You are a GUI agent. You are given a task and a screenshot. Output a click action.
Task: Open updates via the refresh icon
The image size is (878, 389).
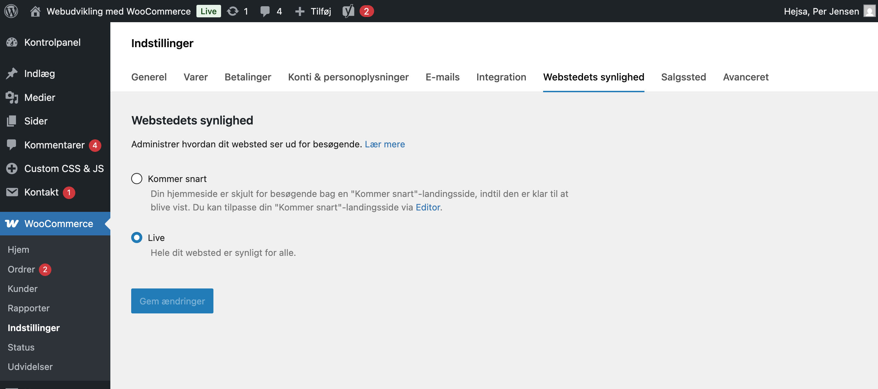pos(233,11)
